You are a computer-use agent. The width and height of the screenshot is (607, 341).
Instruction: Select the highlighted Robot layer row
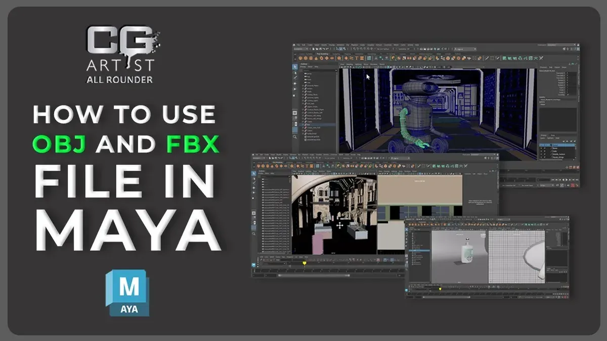[557, 145]
